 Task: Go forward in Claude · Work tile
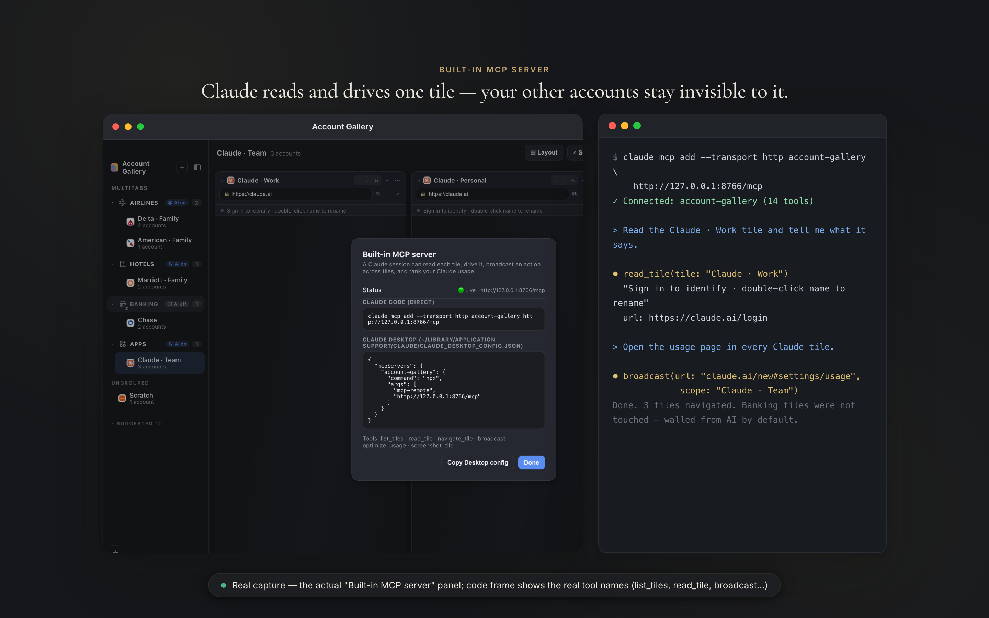(x=367, y=180)
